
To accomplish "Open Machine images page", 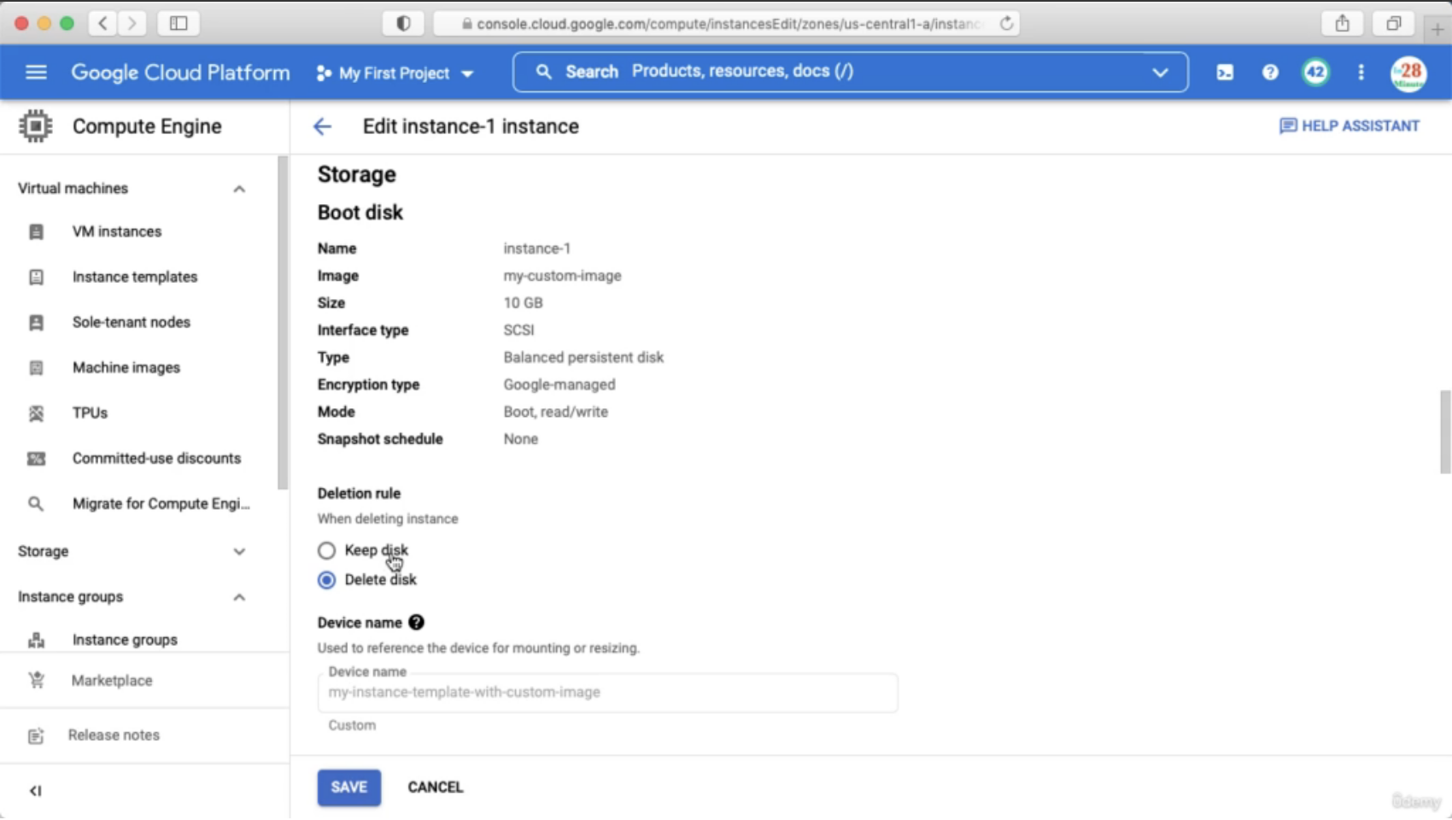I will [x=126, y=367].
